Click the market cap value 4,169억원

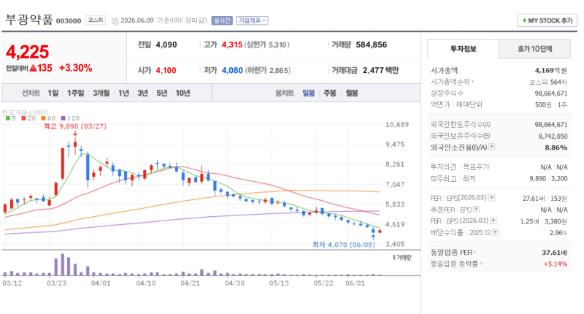pyautogui.click(x=551, y=70)
